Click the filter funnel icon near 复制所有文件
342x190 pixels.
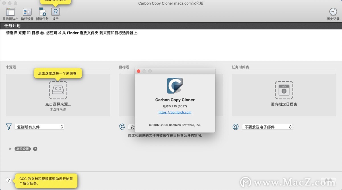9,127
